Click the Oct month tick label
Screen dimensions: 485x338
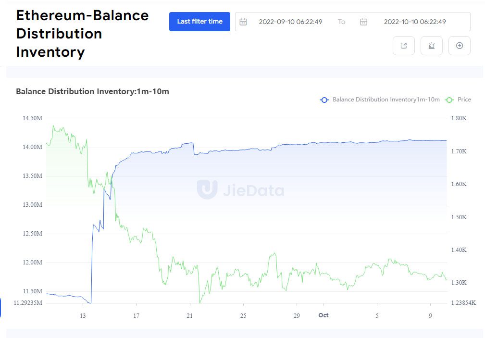tap(323, 315)
